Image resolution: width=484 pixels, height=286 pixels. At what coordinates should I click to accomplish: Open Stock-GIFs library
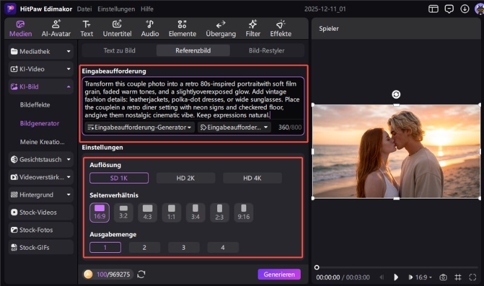(41, 247)
